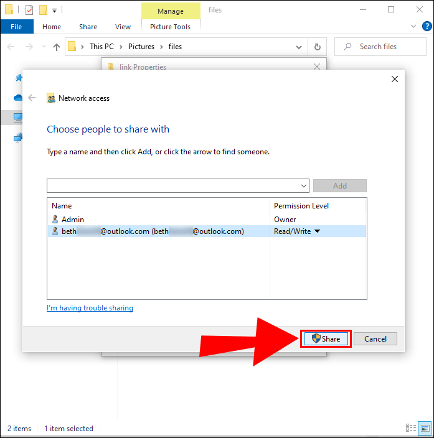Click the Forward navigation arrow in Explorer
The width and height of the screenshot is (434, 438).
pos(29,47)
